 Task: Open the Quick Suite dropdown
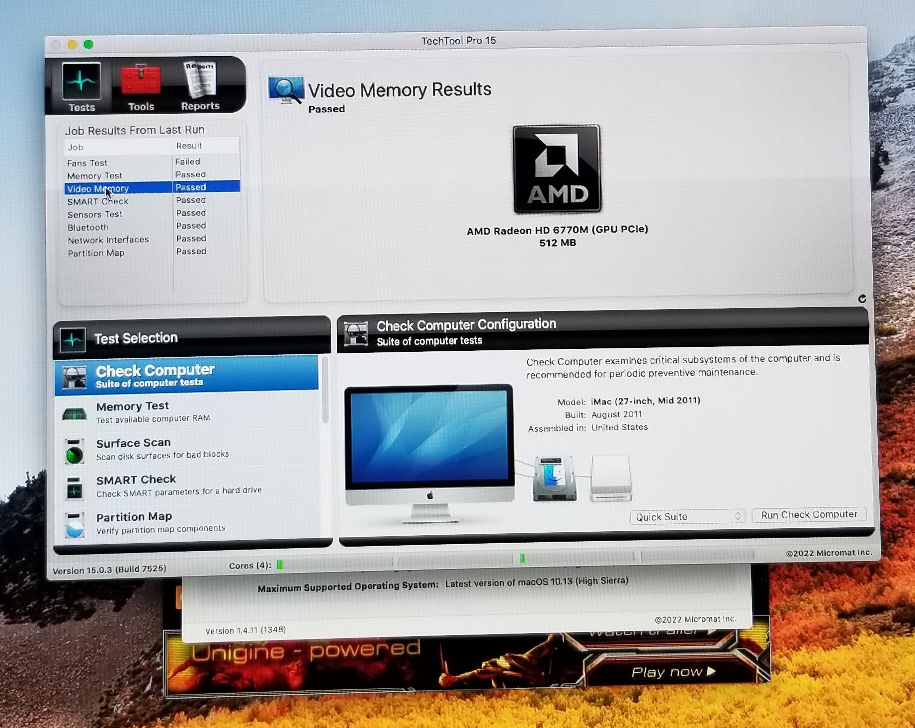pyautogui.click(x=688, y=517)
